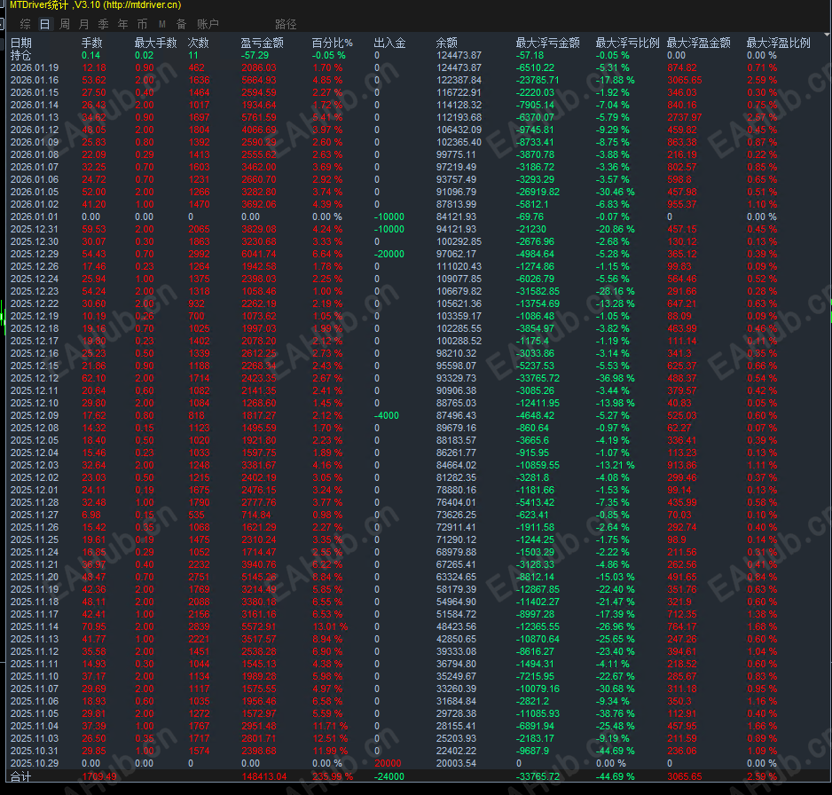Click the total profit 148413.04
The image size is (832, 795).
(264, 776)
